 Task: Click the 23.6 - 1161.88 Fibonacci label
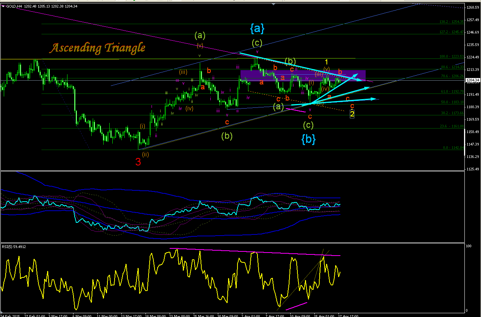click(453, 126)
